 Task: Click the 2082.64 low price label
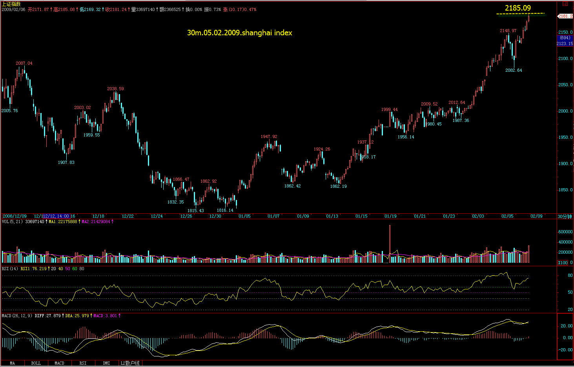point(514,70)
